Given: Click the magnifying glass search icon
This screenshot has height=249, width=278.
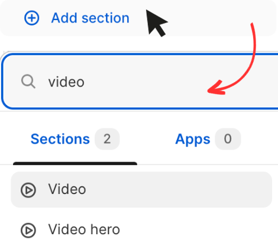Looking at the screenshot, I should click(x=28, y=81).
